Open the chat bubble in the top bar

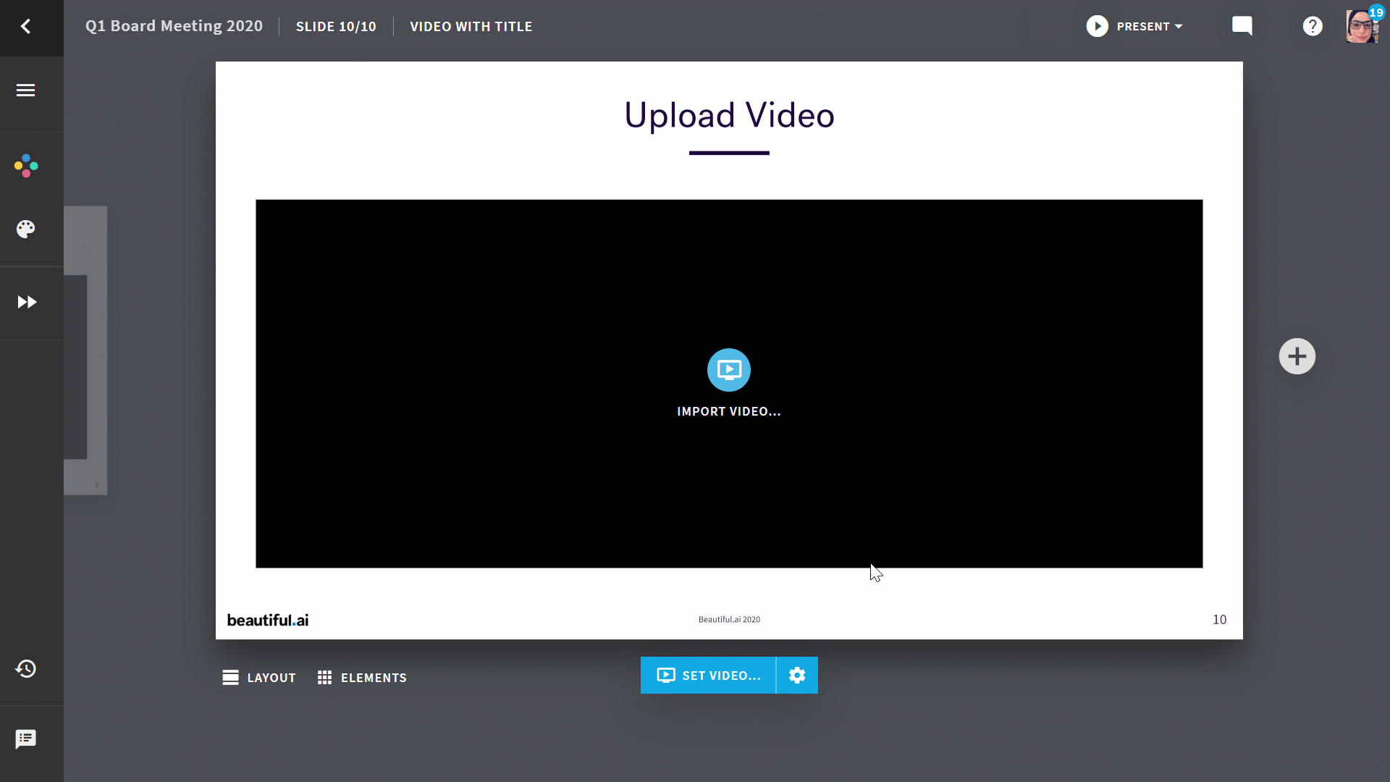[1242, 26]
